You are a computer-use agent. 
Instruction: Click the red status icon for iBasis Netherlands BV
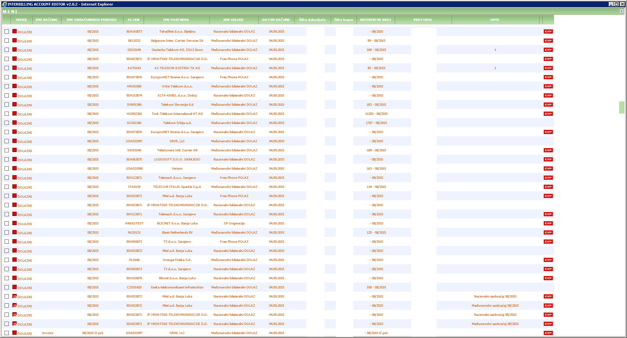pos(14,232)
